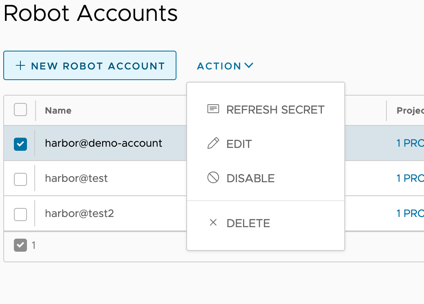Choose Disable from the Action menu
This screenshot has height=304, width=424.
[x=250, y=178]
